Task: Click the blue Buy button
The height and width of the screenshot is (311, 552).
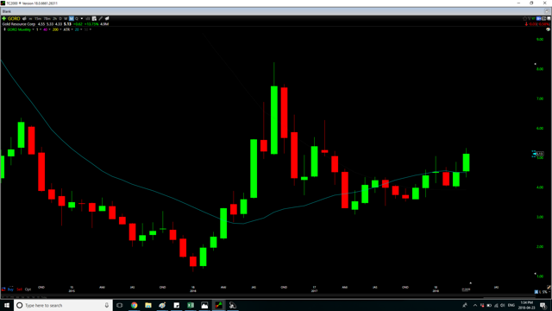Action: pos(10,289)
